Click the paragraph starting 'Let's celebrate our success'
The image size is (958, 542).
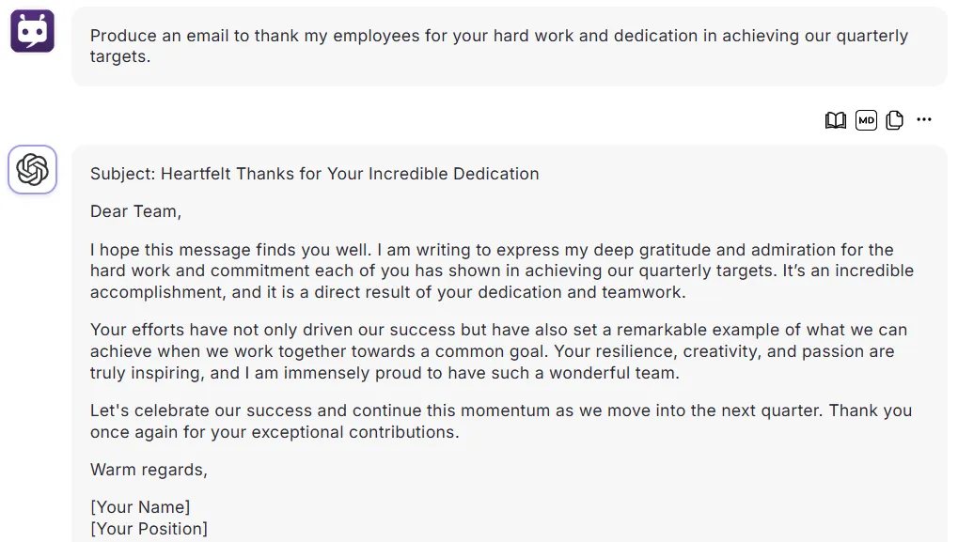point(501,421)
